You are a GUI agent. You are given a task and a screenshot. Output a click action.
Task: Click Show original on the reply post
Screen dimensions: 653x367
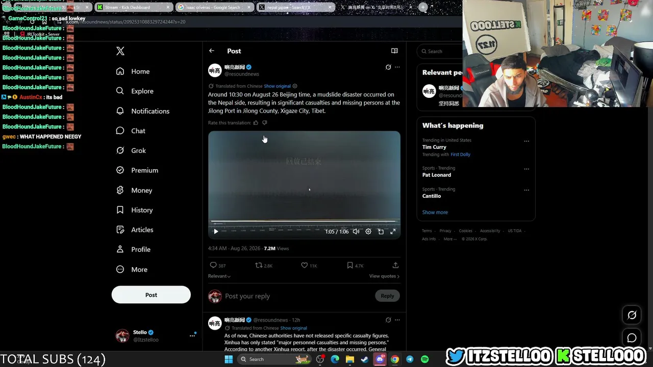[293, 328]
